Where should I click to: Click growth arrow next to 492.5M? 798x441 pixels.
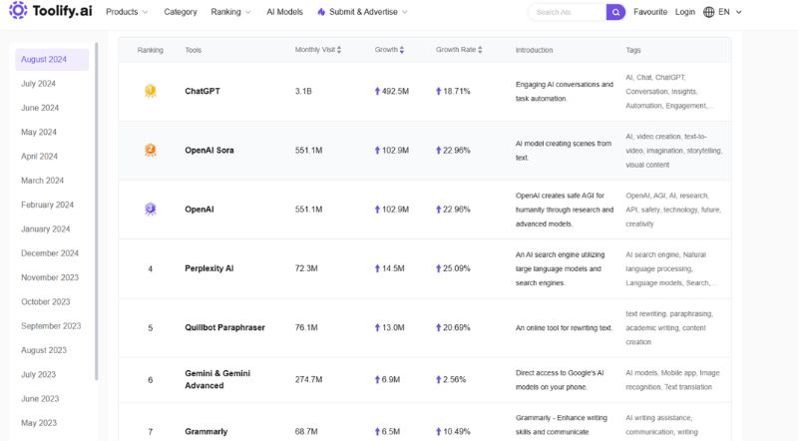377,91
